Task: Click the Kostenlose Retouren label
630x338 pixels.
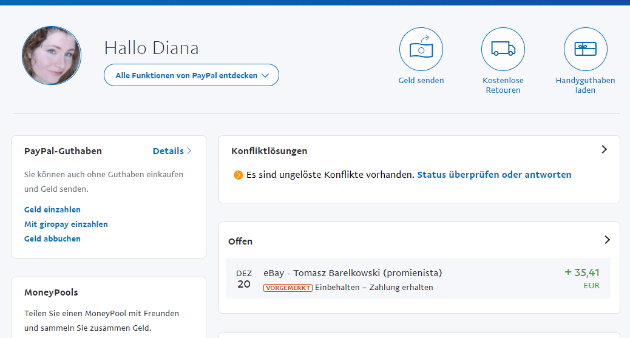Action: [503, 85]
